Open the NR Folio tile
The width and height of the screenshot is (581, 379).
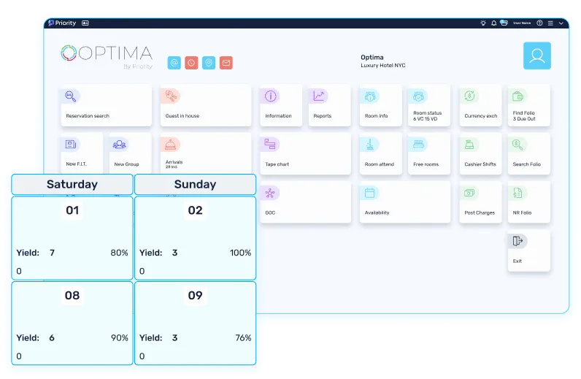(x=528, y=202)
